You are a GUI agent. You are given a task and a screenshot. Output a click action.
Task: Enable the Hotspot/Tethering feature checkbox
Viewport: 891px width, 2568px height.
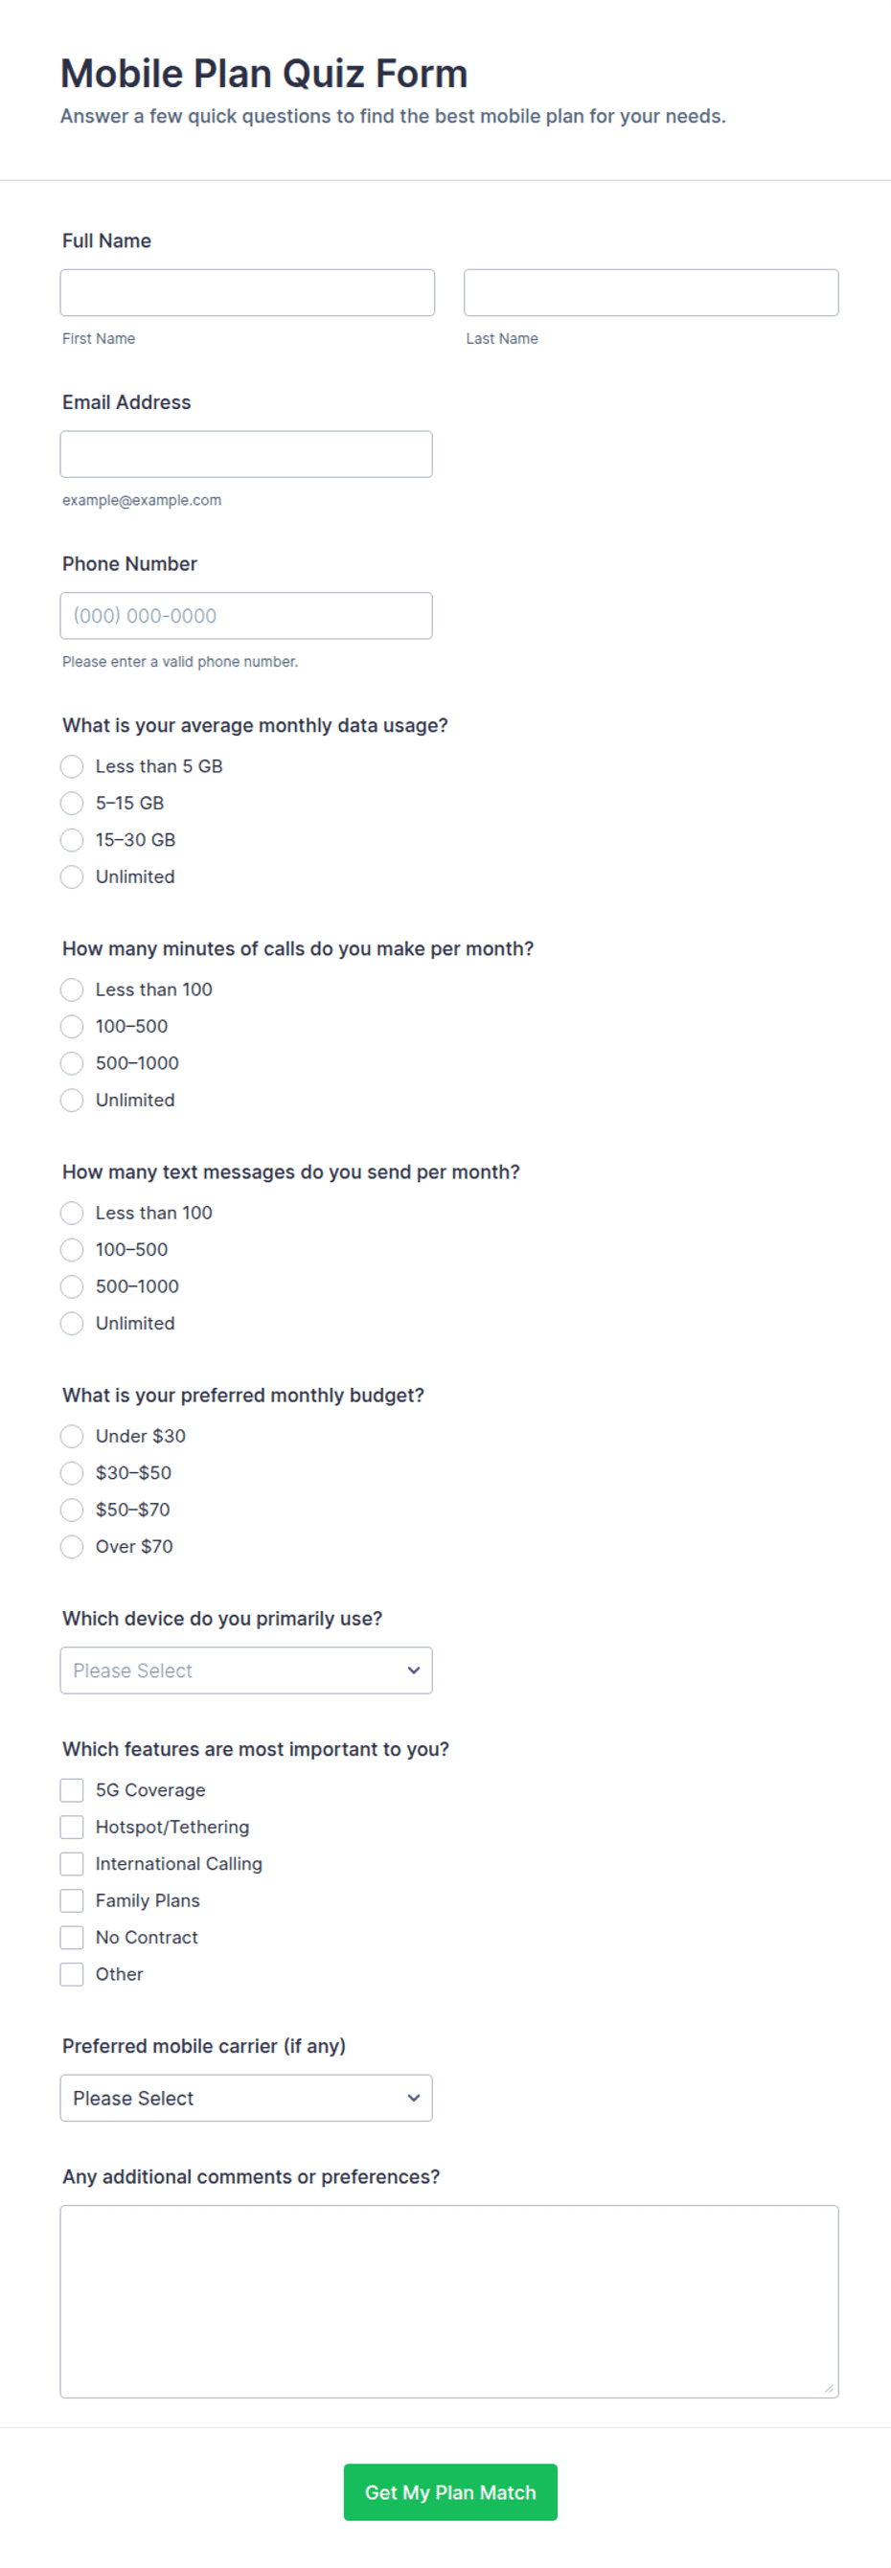(x=72, y=1827)
